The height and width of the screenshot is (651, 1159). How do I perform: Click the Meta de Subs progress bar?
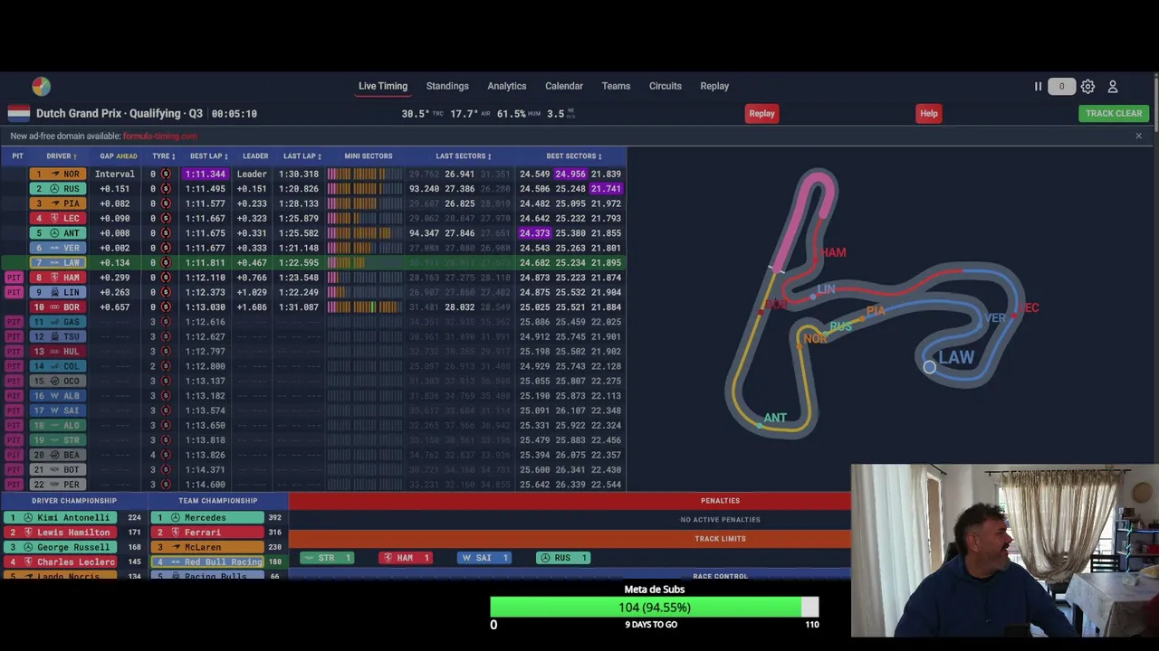[655, 608]
